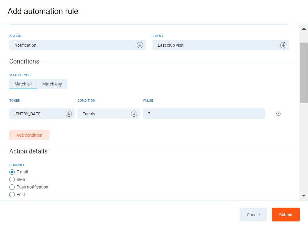Select the Post channel radio button
The width and height of the screenshot is (308, 230).
12,195
